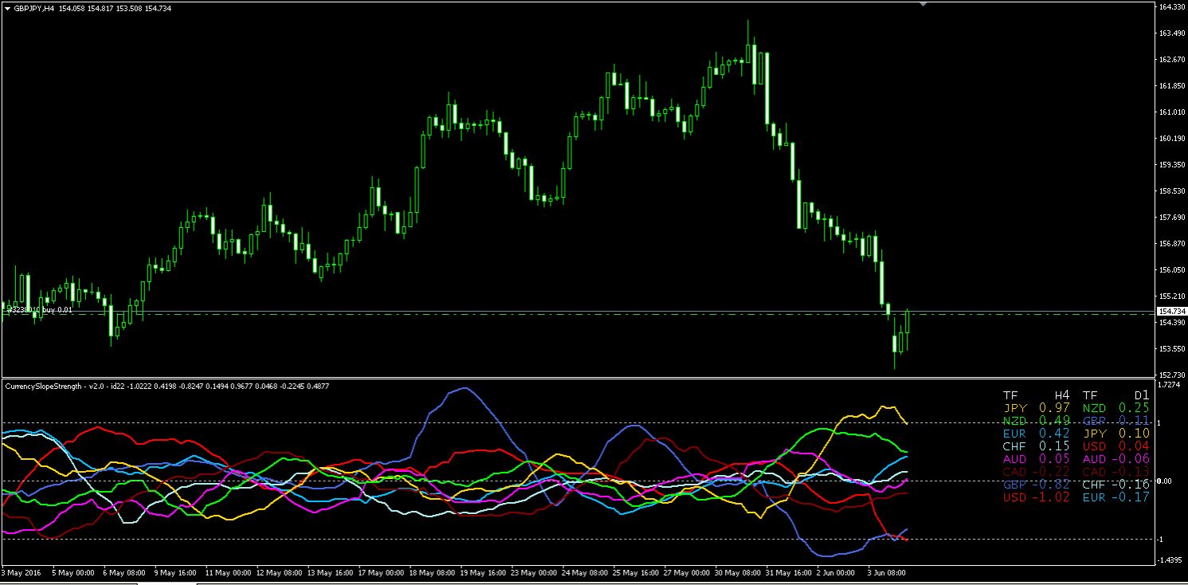
Task: Click the 156.050 level on the price axis
Action: click(x=1171, y=270)
